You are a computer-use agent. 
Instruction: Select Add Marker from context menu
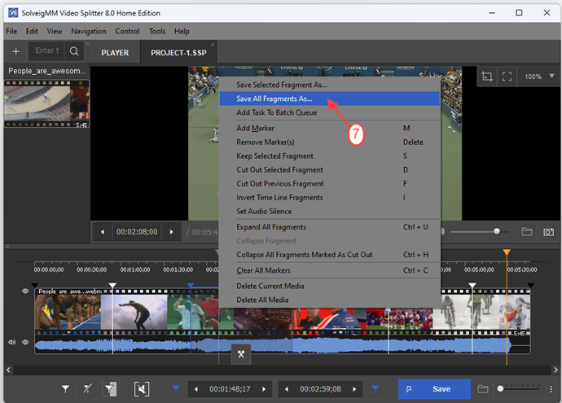pos(329,129)
